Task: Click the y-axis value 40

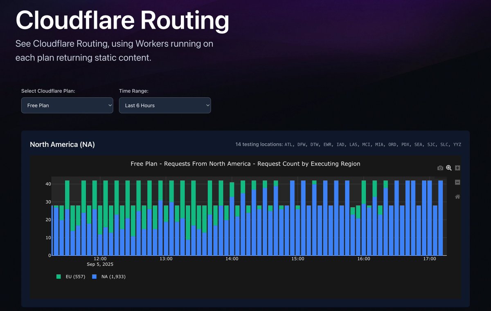Action: 48,184
